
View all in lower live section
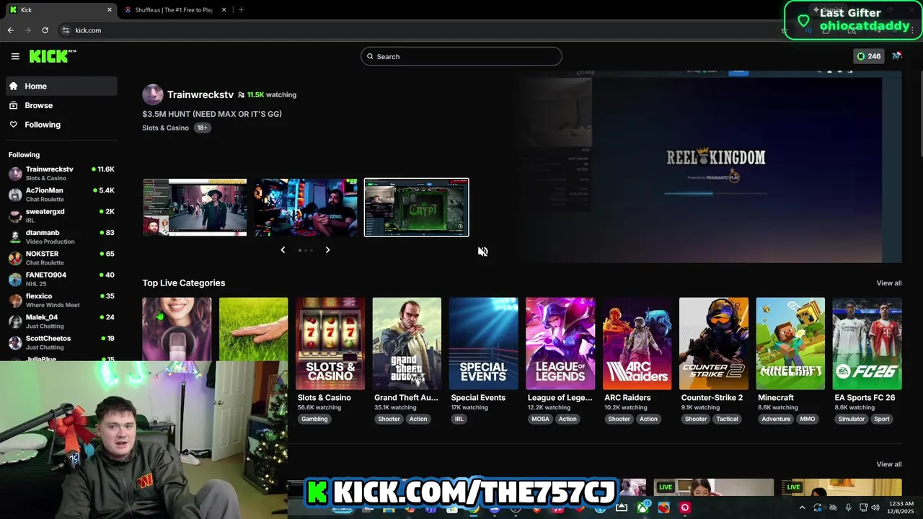click(888, 464)
